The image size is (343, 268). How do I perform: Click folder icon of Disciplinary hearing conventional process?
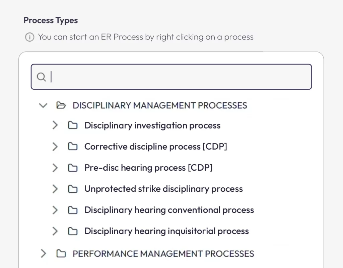click(73, 210)
